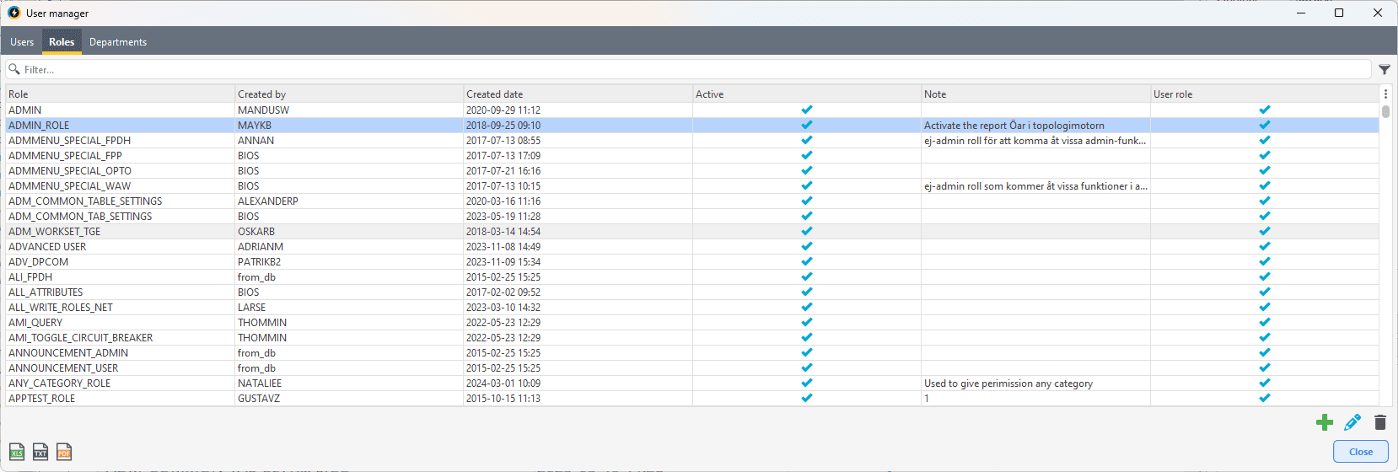Switch to the Users tab
The image size is (1398, 472).
click(22, 42)
